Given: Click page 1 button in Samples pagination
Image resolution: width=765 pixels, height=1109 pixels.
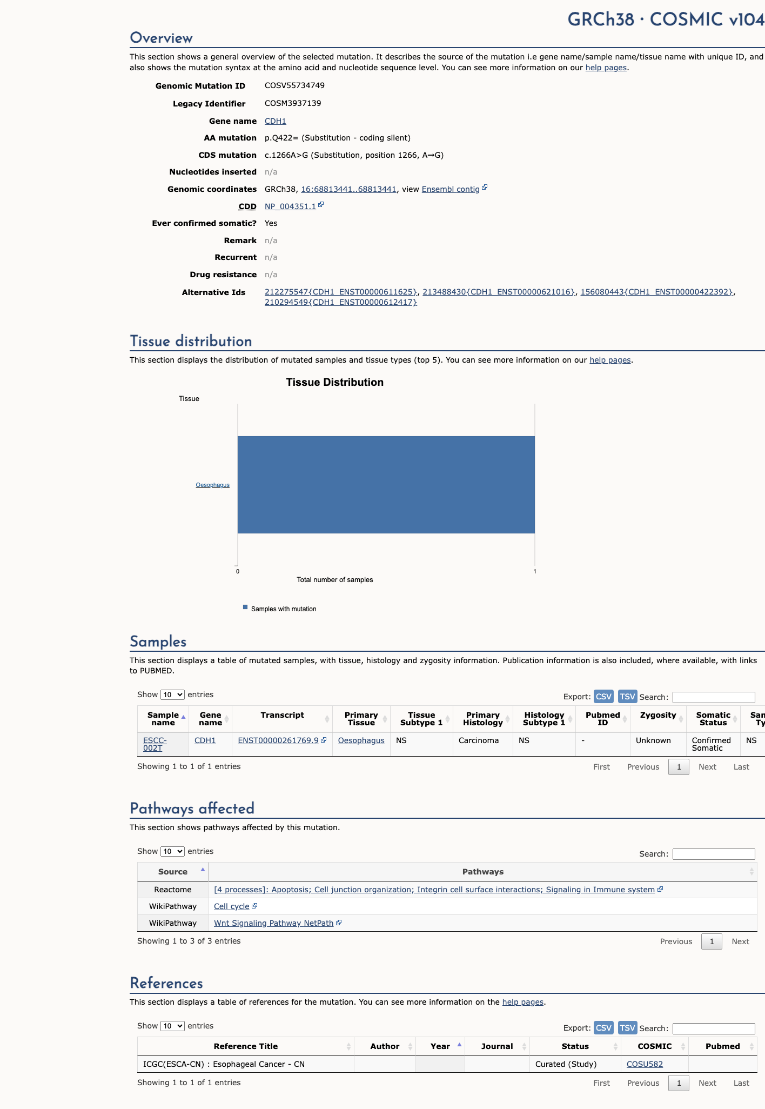Looking at the screenshot, I should (x=679, y=767).
